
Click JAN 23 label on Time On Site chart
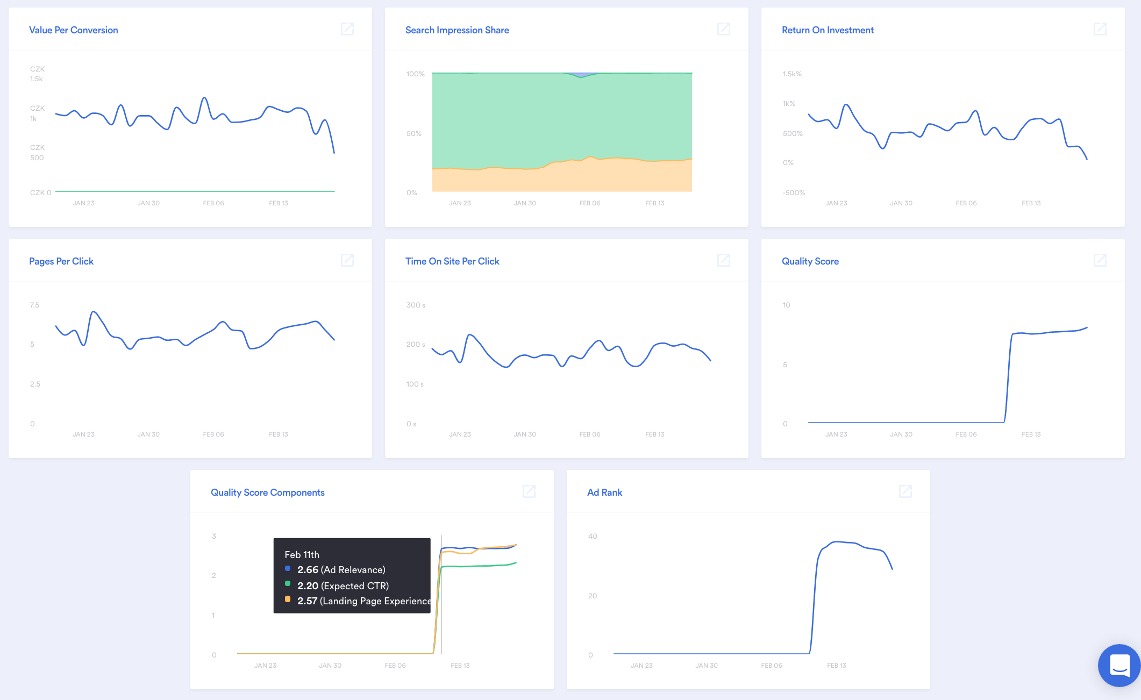(460, 434)
